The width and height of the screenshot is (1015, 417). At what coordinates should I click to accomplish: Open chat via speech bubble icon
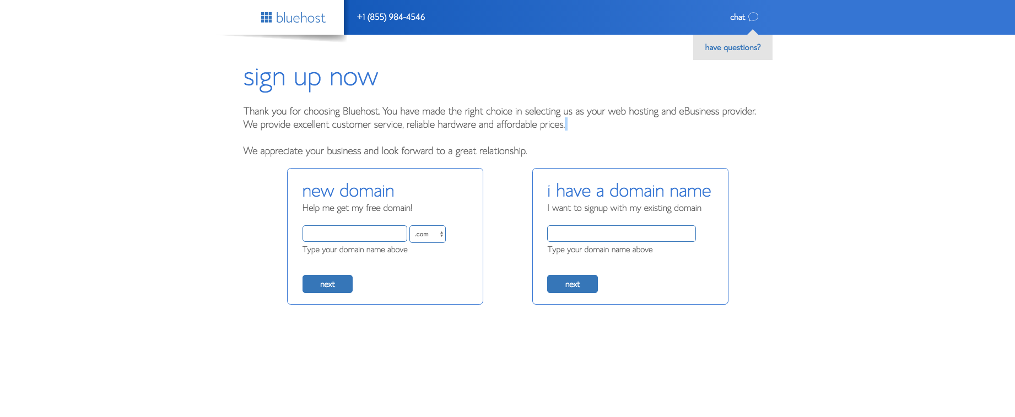click(753, 17)
